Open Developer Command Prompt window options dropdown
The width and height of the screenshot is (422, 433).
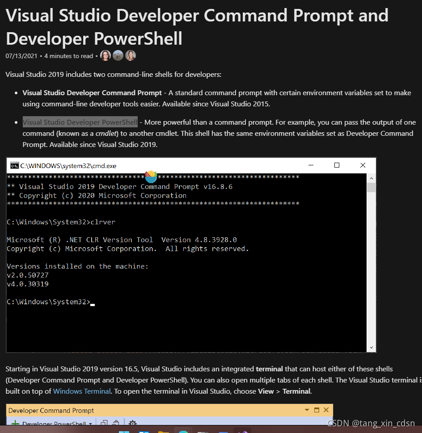coord(307,410)
